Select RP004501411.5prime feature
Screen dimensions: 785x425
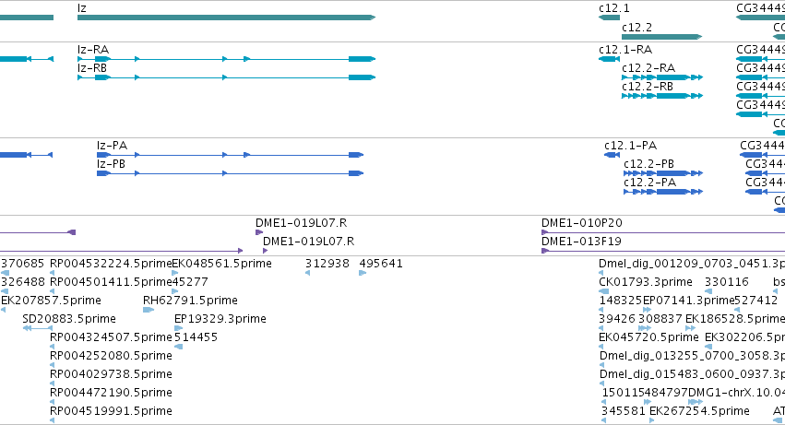pos(52,291)
